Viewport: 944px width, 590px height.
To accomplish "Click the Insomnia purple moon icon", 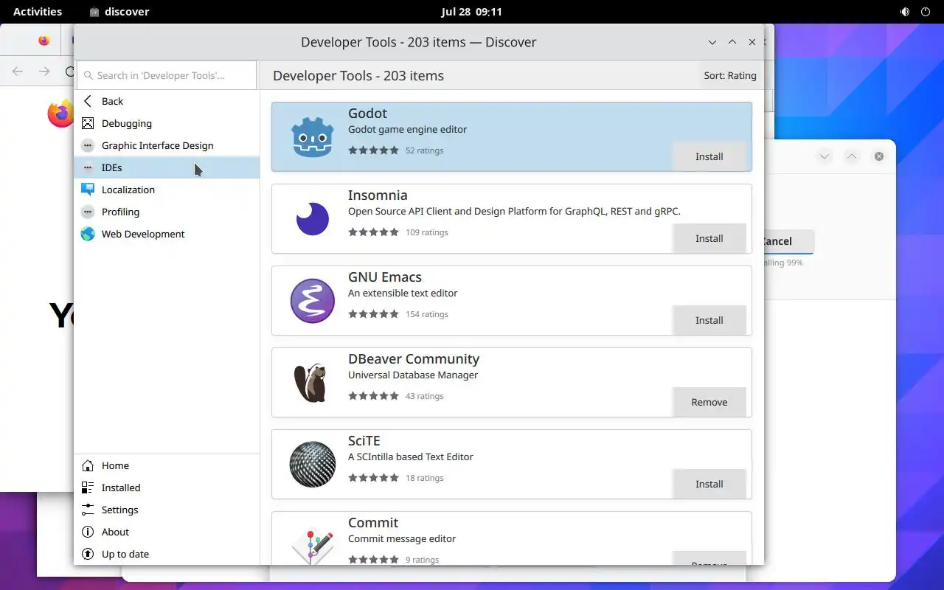I will point(313,219).
